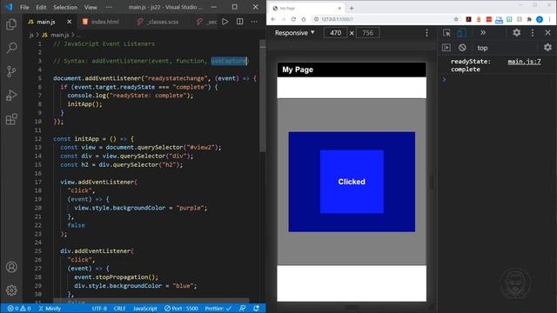Split the editor to the right

[x=240, y=22]
